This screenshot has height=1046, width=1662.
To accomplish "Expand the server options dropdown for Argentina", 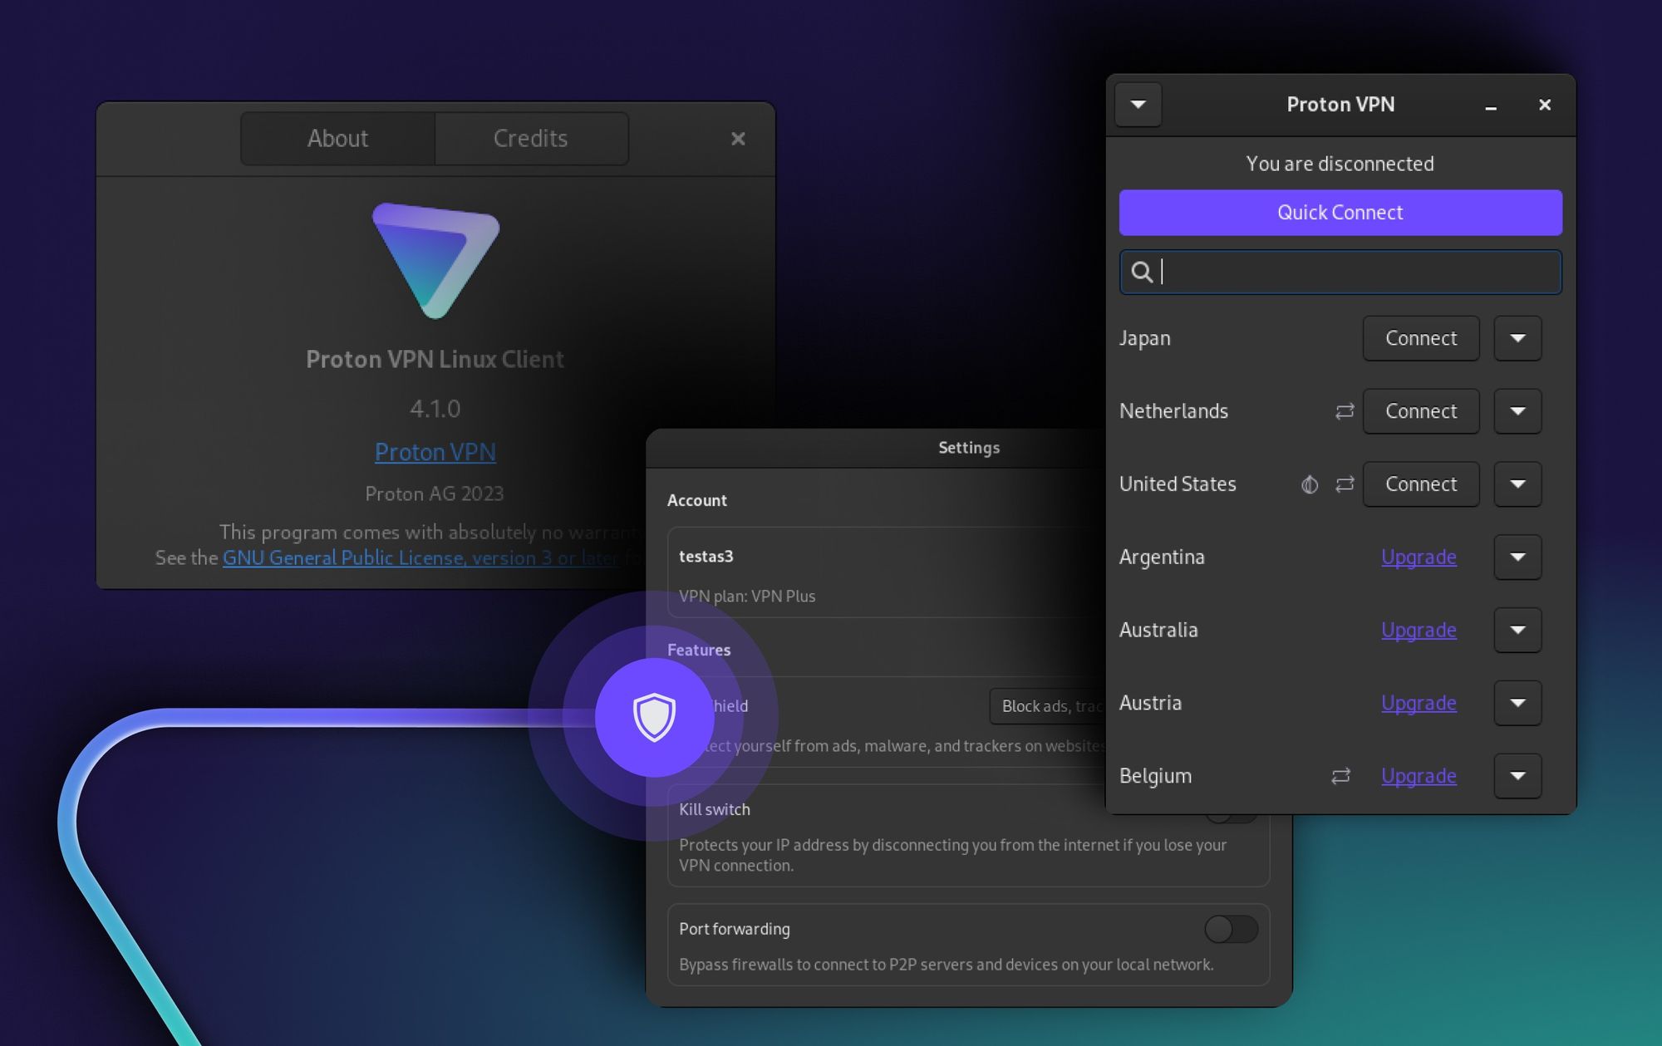I will pyautogui.click(x=1517, y=557).
